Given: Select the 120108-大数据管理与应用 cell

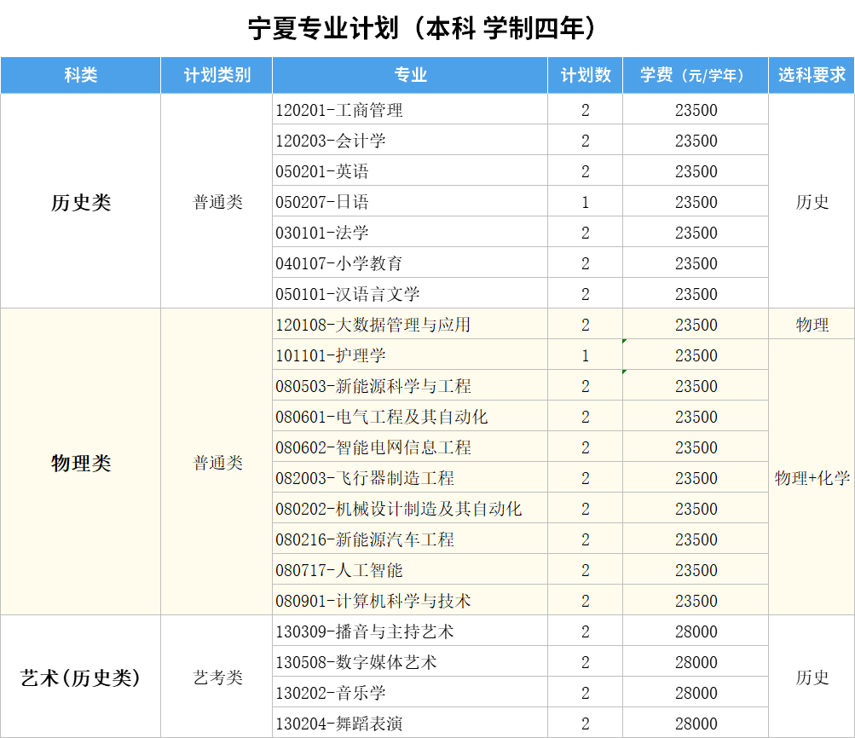Looking at the screenshot, I should click(x=373, y=325).
